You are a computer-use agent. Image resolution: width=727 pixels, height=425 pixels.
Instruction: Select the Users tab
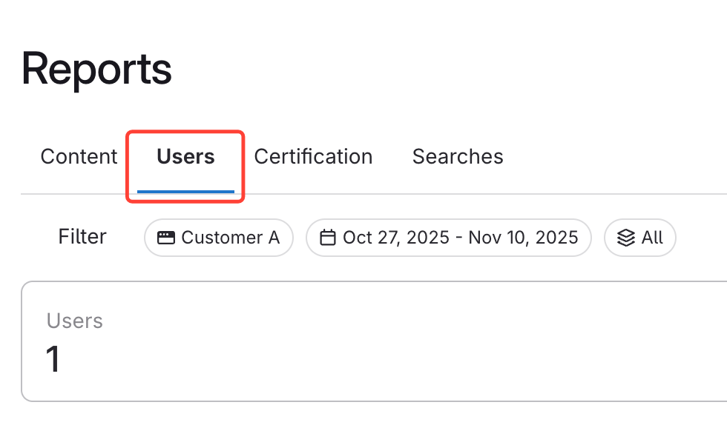[x=185, y=157]
